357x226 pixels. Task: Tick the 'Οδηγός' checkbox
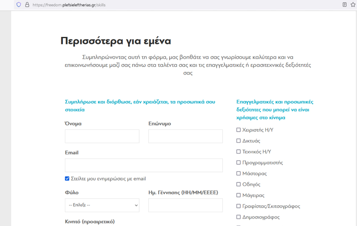pos(239,184)
